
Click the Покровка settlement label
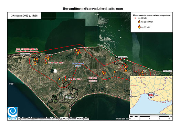(70, 97)
